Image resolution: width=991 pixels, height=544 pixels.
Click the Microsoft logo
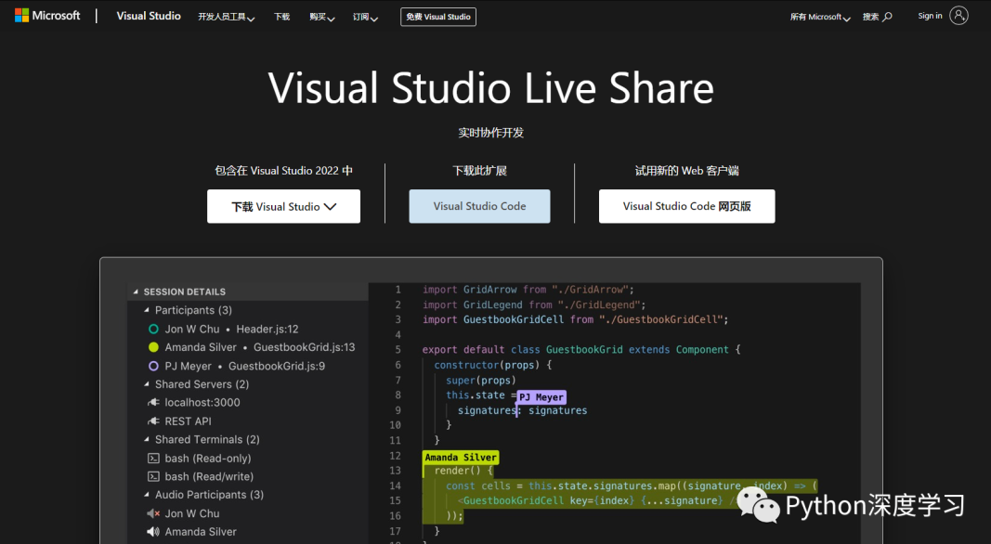pos(47,16)
